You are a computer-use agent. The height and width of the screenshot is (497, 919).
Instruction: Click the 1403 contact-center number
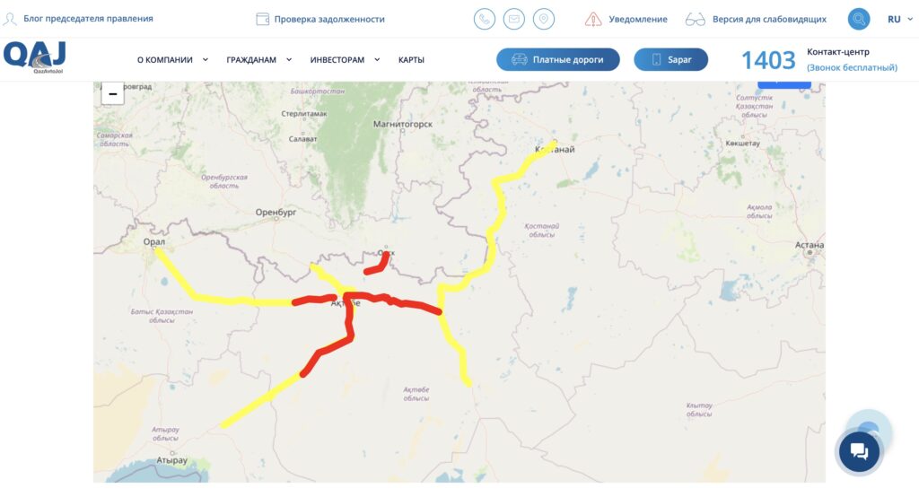[x=768, y=60]
